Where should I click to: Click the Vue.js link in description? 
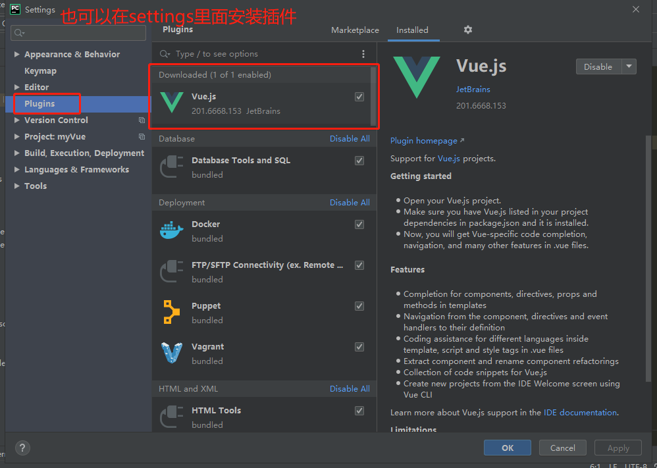(449, 159)
